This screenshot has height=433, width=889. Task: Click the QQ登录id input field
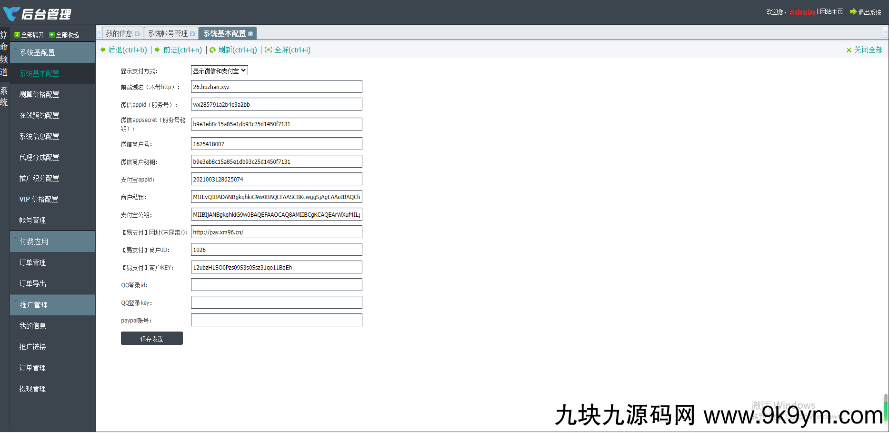[x=276, y=285]
